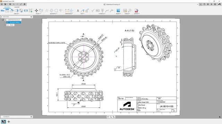Select the Hole and Thread Note tool
This screenshot has width=222, height=124.
pyautogui.click(x=87, y=11)
